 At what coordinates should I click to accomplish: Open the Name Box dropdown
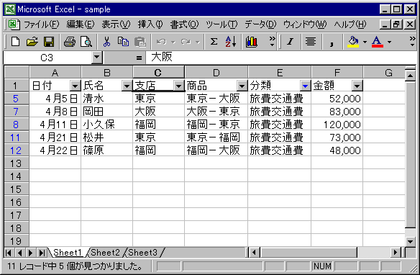[x=96, y=57]
